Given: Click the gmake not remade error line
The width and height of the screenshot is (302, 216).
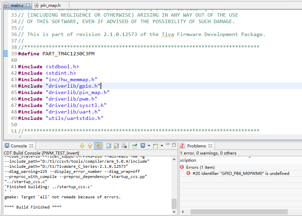Looking at the screenshot, I should coord(63,197).
